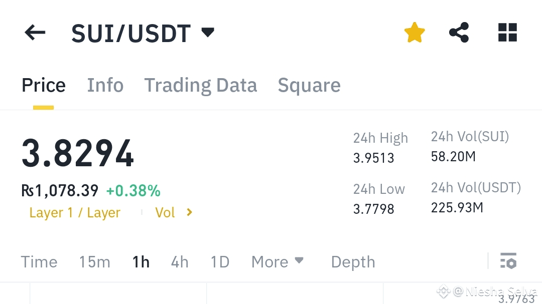Switch to the Trading Data tab
Viewport: 542px width, 304px height.
(200, 85)
